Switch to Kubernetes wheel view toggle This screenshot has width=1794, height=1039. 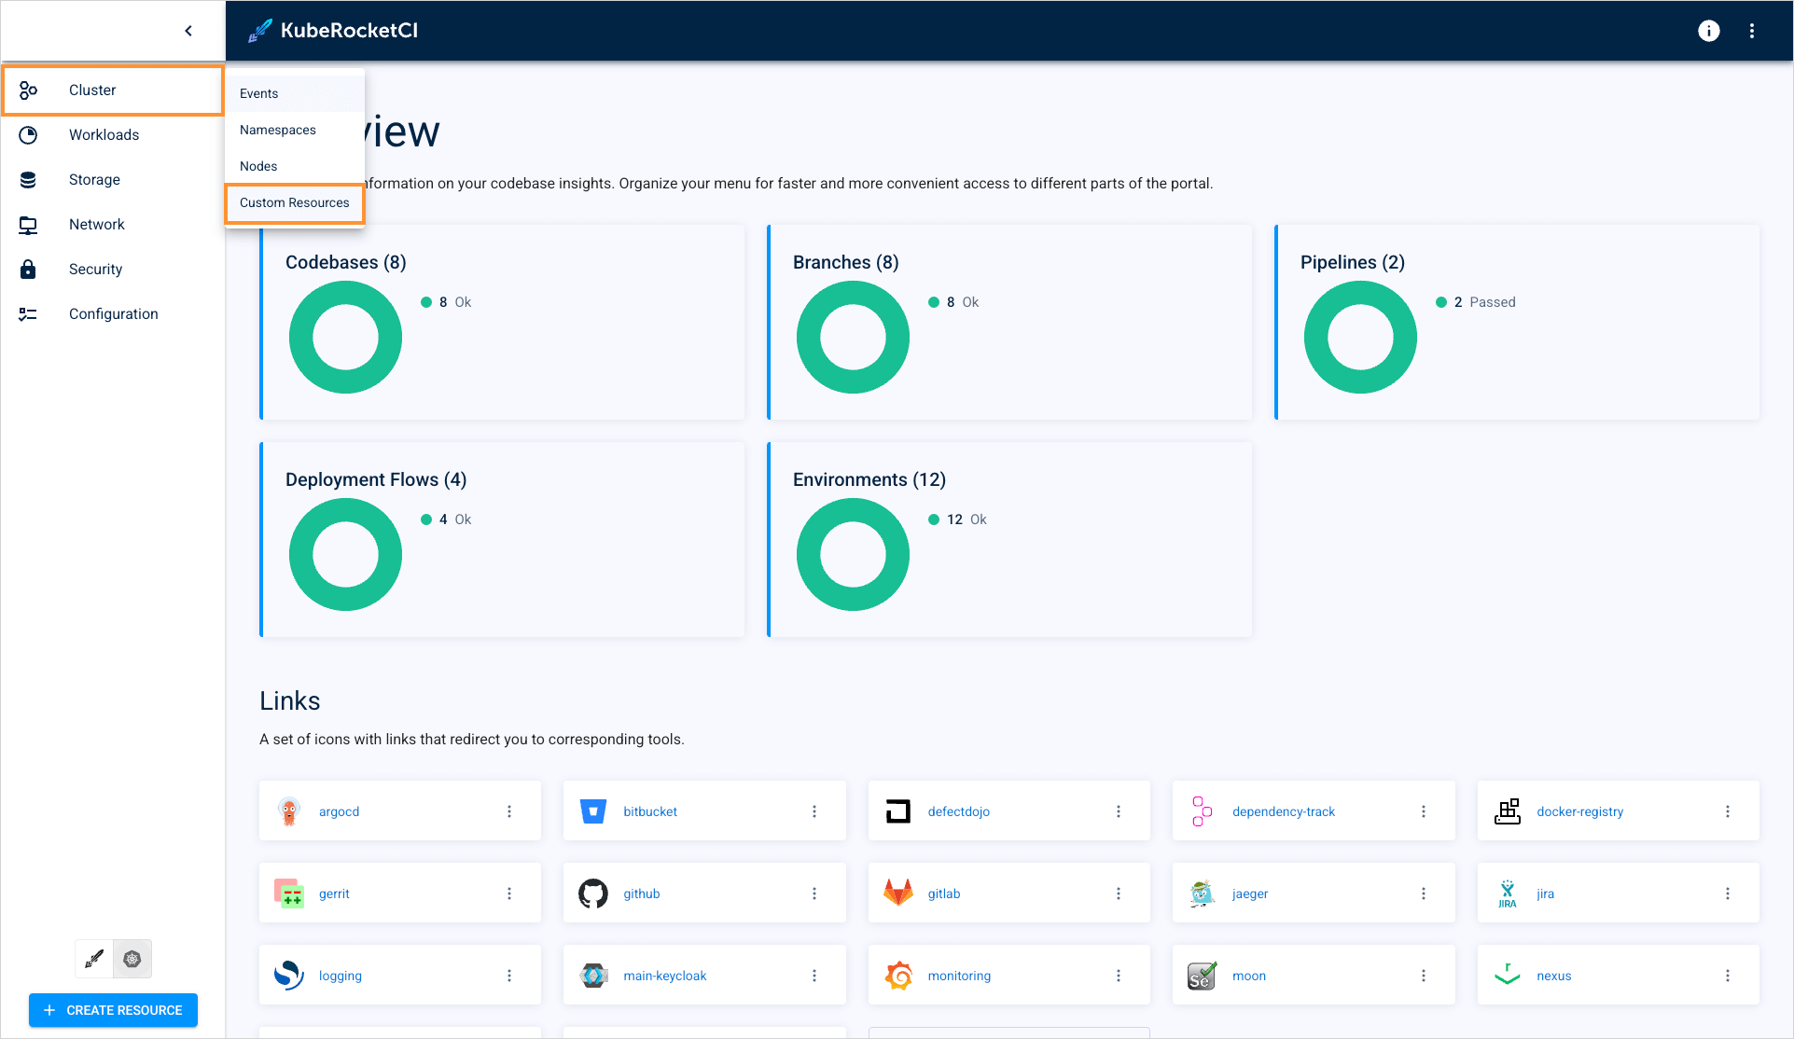(132, 959)
